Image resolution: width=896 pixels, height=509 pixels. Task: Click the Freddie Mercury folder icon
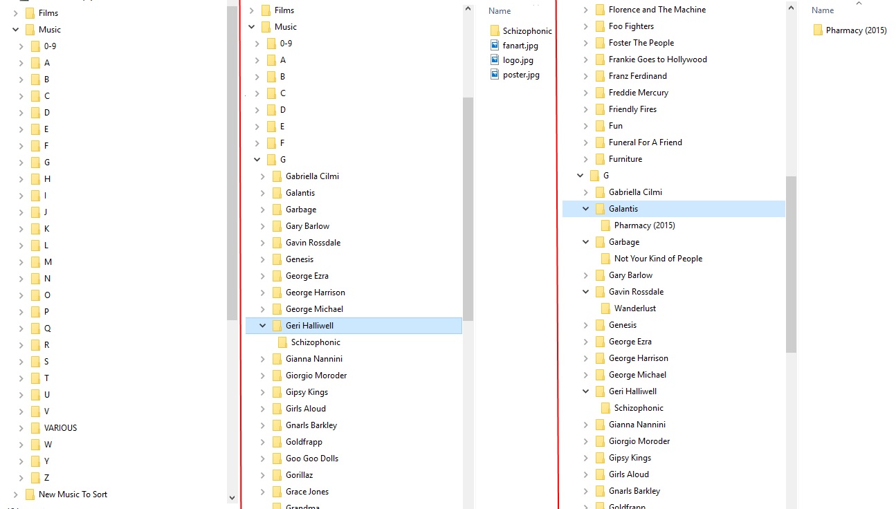(600, 93)
